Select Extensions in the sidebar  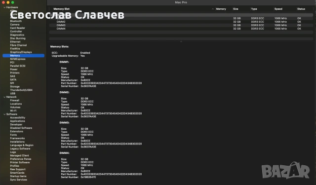tap(16, 131)
